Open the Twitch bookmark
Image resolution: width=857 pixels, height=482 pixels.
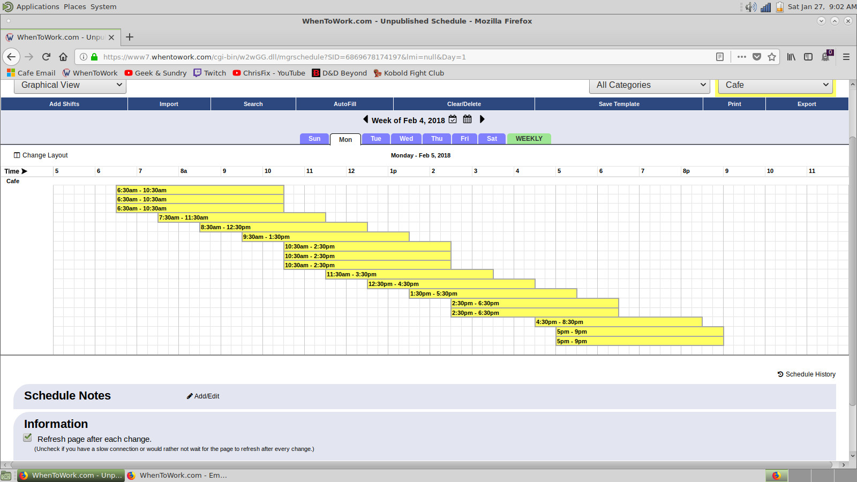[x=210, y=73]
